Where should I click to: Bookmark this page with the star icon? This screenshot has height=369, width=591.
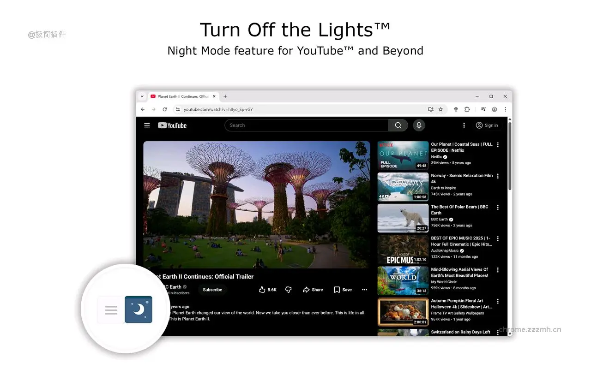point(440,109)
